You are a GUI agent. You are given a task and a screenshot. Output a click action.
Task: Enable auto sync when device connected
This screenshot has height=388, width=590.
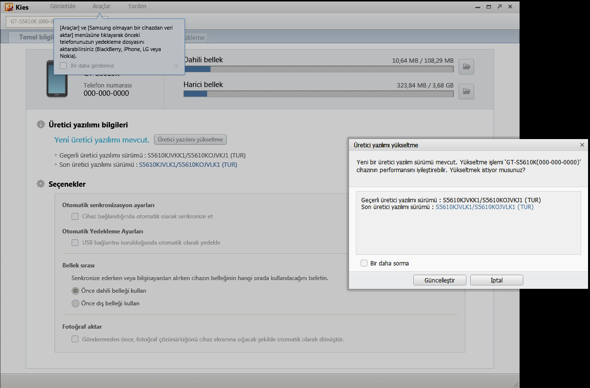pyautogui.click(x=75, y=216)
